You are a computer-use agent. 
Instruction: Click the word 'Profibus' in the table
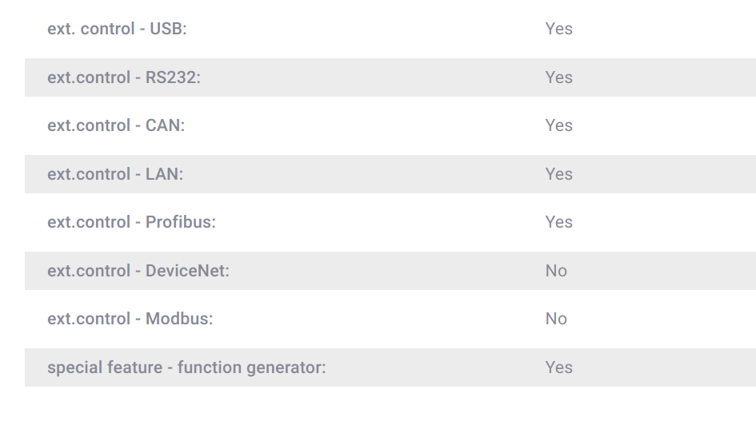click(178, 222)
